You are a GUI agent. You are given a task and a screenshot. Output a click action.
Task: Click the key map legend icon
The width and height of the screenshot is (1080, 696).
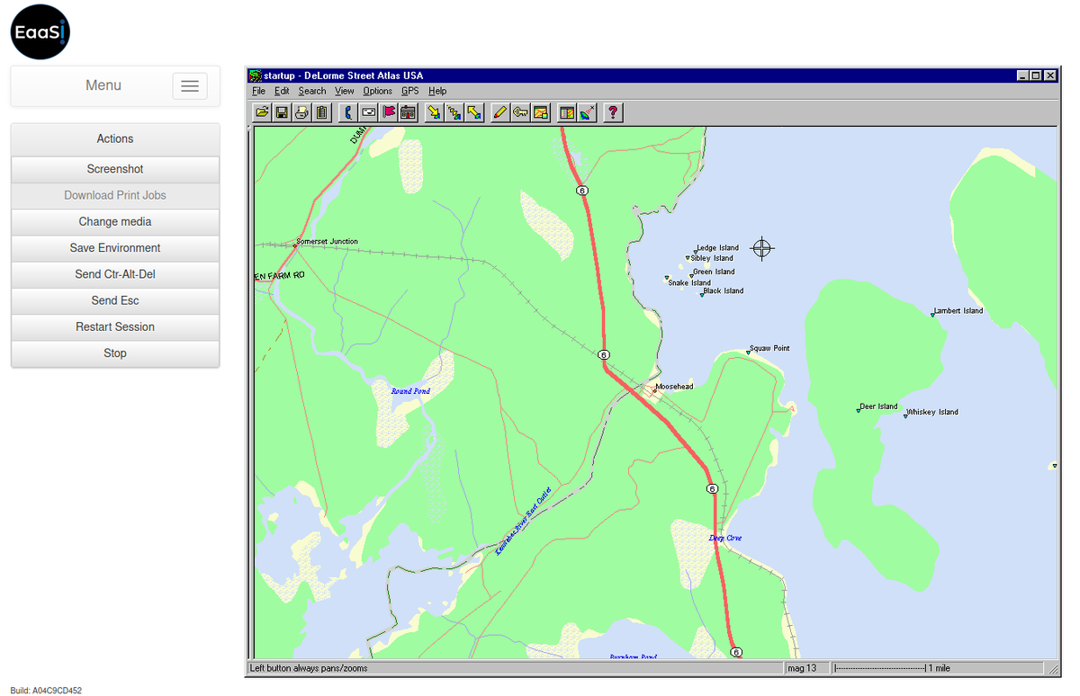click(520, 112)
